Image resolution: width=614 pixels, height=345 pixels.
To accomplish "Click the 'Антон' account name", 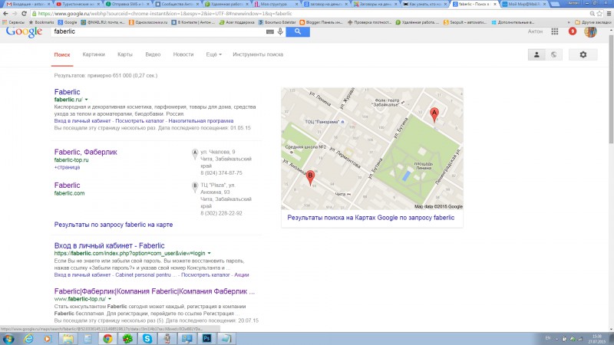I will 535,31.
